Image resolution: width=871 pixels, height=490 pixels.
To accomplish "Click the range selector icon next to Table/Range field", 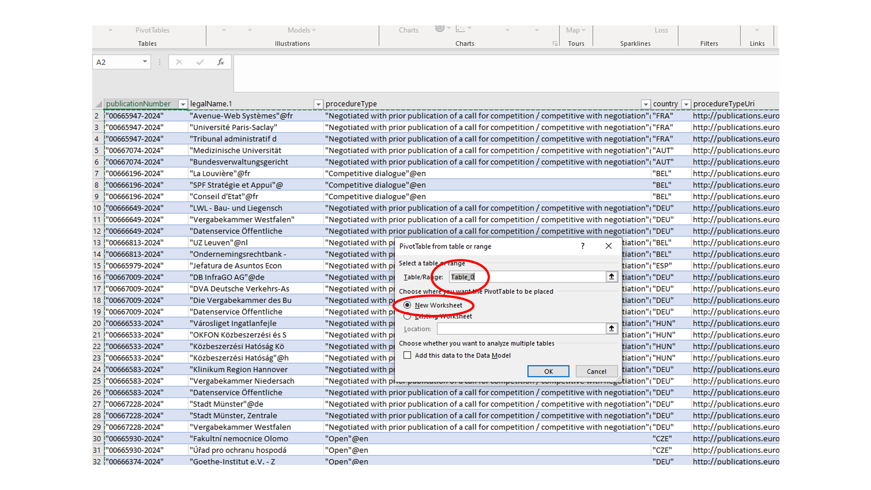I will (612, 276).
